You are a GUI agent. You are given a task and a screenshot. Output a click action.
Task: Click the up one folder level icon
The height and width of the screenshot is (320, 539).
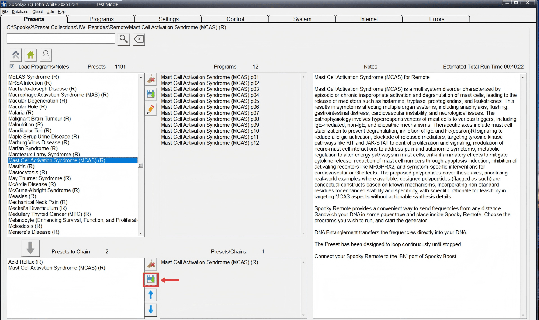16,55
